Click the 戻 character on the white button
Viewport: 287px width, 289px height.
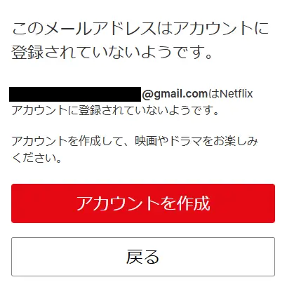135,257
